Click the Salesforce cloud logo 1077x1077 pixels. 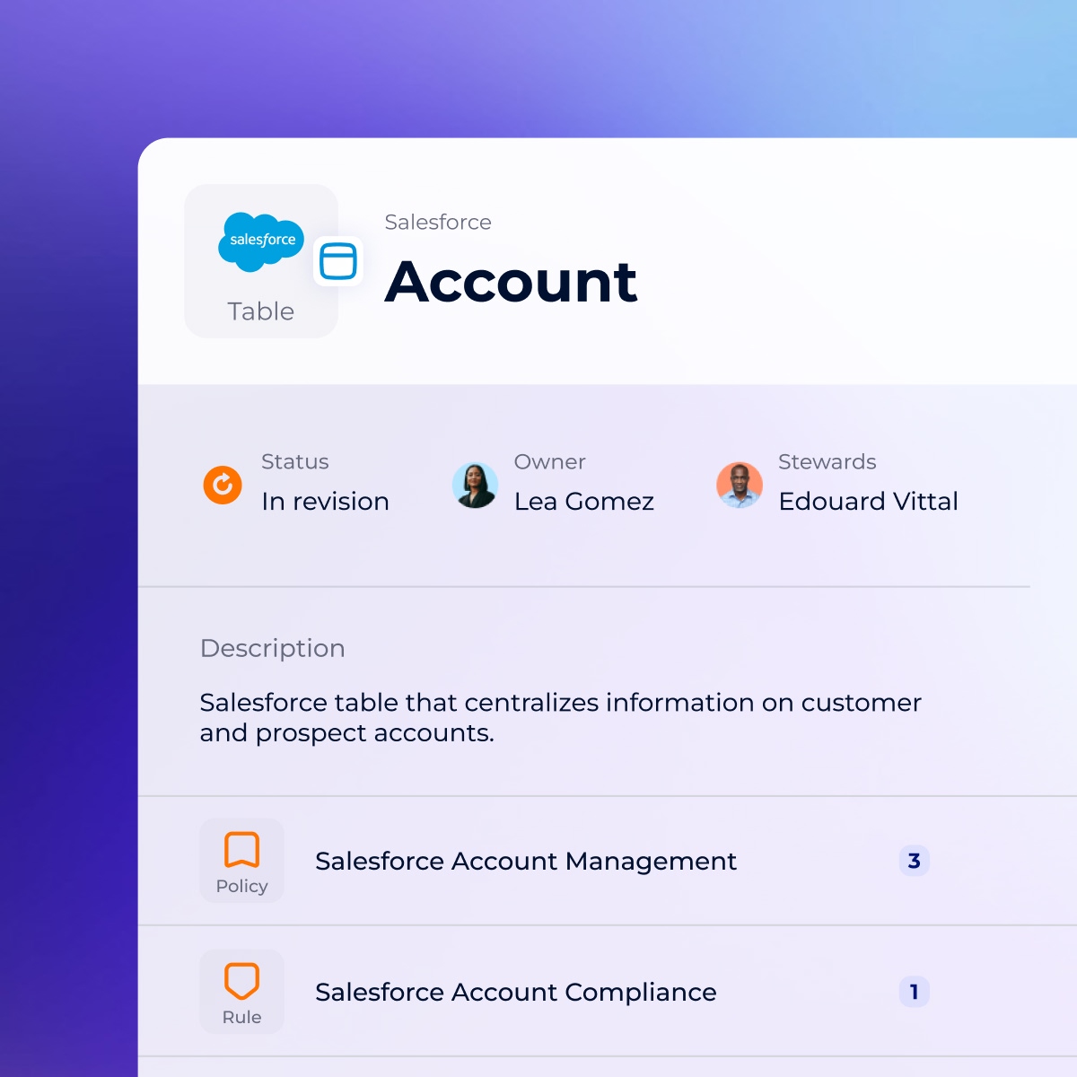click(261, 241)
